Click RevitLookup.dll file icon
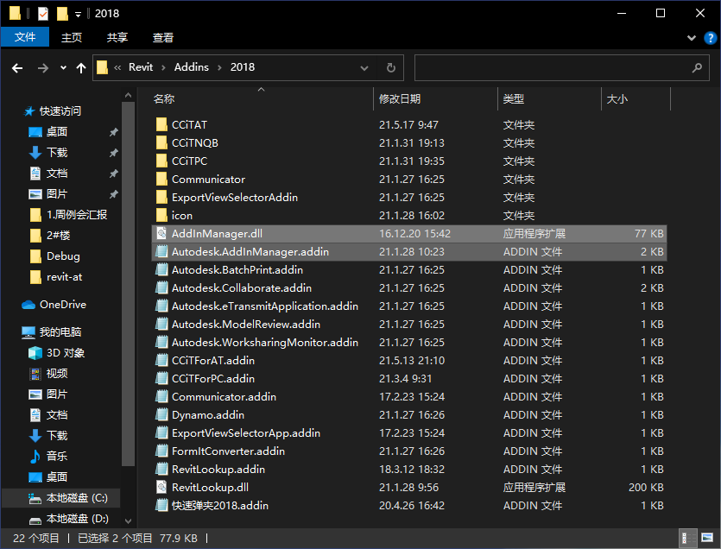 click(x=161, y=488)
